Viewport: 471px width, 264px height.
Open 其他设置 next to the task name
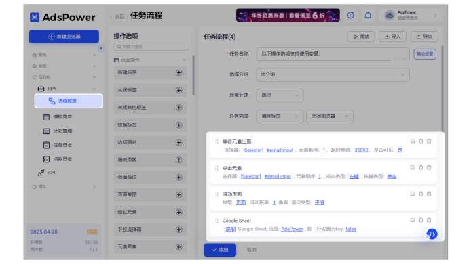425,54
